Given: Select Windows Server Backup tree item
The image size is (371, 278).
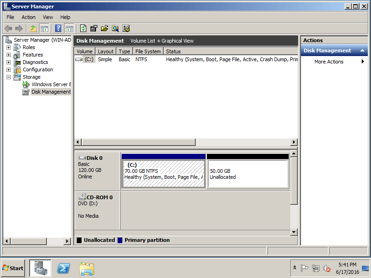Looking at the screenshot, I should pyautogui.click(x=51, y=84).
